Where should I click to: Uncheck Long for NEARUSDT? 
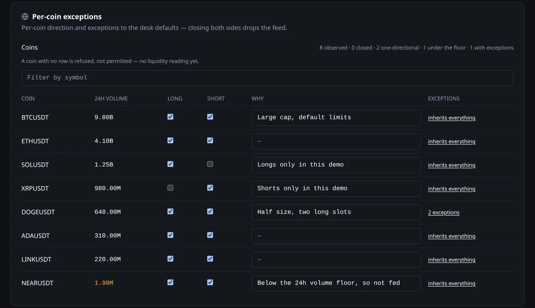[170, 282]
